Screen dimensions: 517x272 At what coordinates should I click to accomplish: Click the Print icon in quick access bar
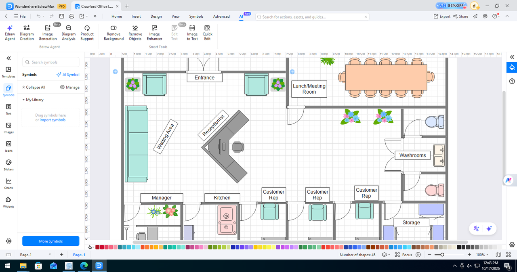(71, 16)
